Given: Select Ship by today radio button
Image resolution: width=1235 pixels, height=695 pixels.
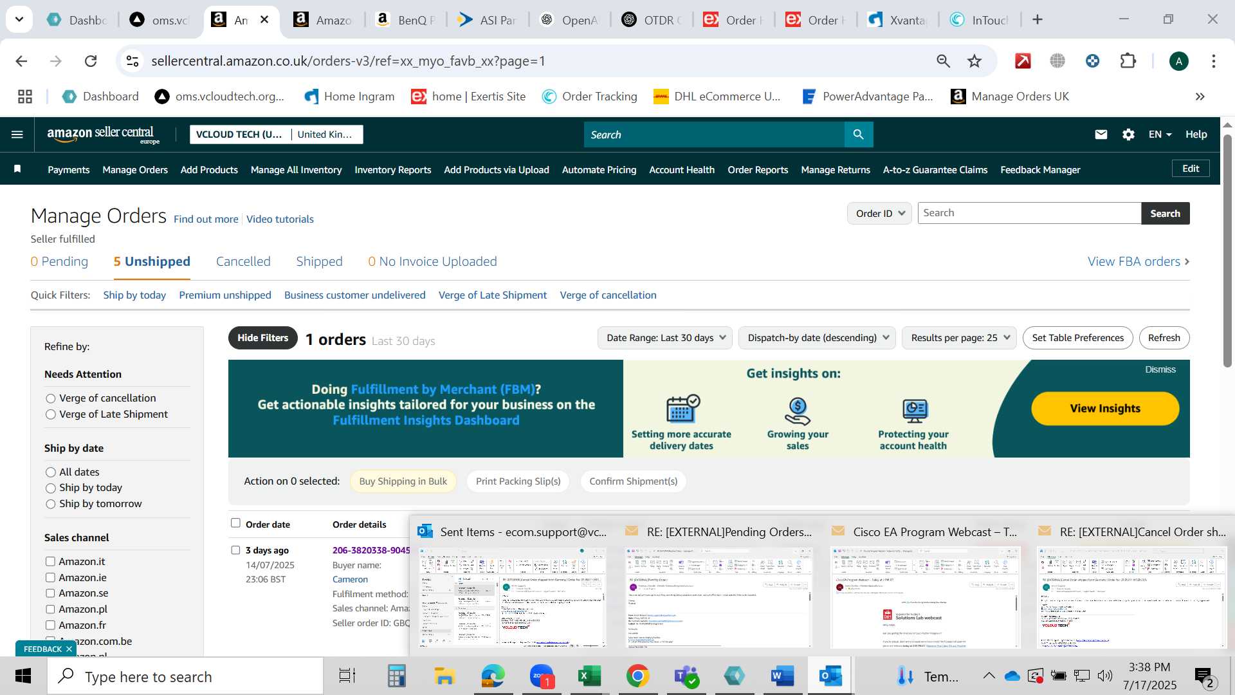Looking at the screenshot, I should pos(51,488).
